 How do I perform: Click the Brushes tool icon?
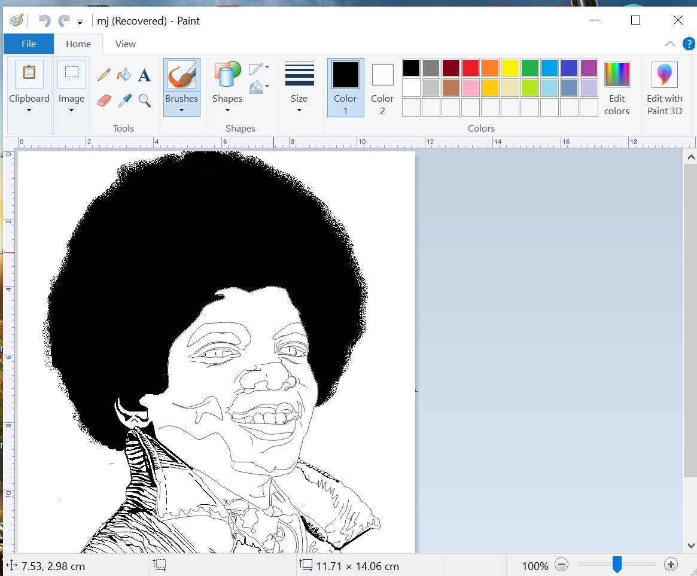point(181,75)
